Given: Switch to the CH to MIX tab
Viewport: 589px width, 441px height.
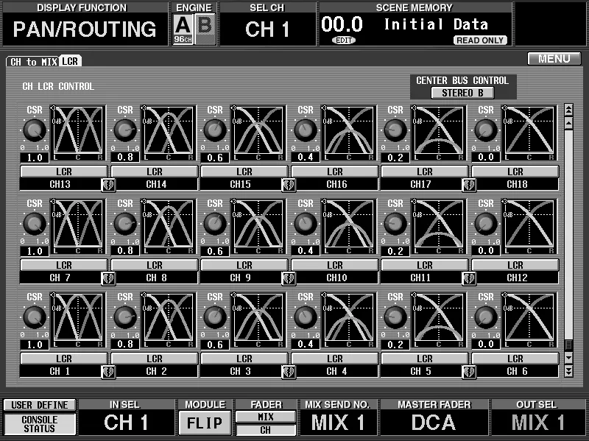Looking at the screenshot, I should click(x=33, y=62).
